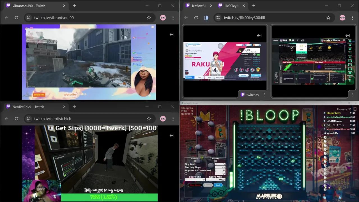Click the Play Cost value field
Screen dimensions: 359x202
[220, 164]
